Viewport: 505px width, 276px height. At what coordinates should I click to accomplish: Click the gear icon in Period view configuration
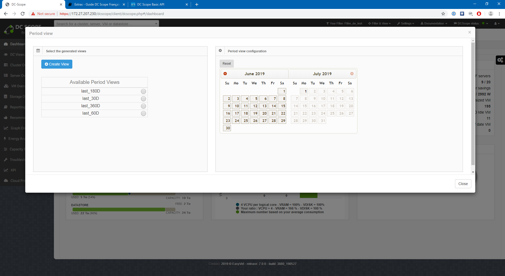pos(220,51)
